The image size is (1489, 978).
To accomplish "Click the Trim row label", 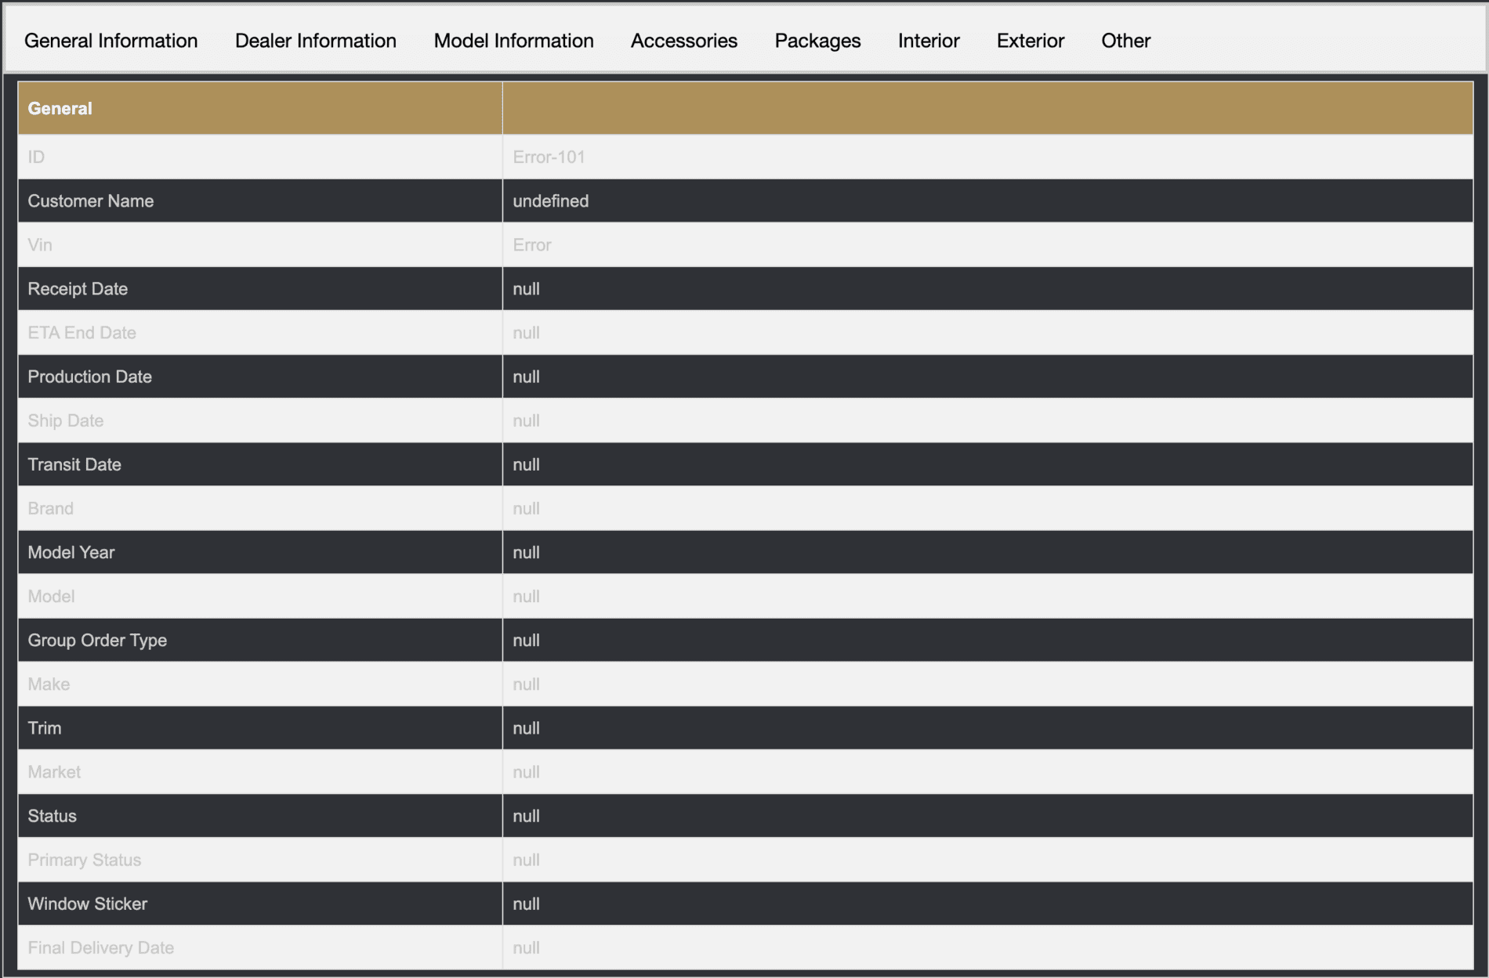I will (x=44, y=727).
